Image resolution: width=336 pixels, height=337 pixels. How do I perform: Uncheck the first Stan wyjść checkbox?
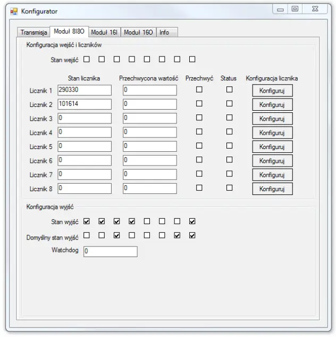(87, 221)
